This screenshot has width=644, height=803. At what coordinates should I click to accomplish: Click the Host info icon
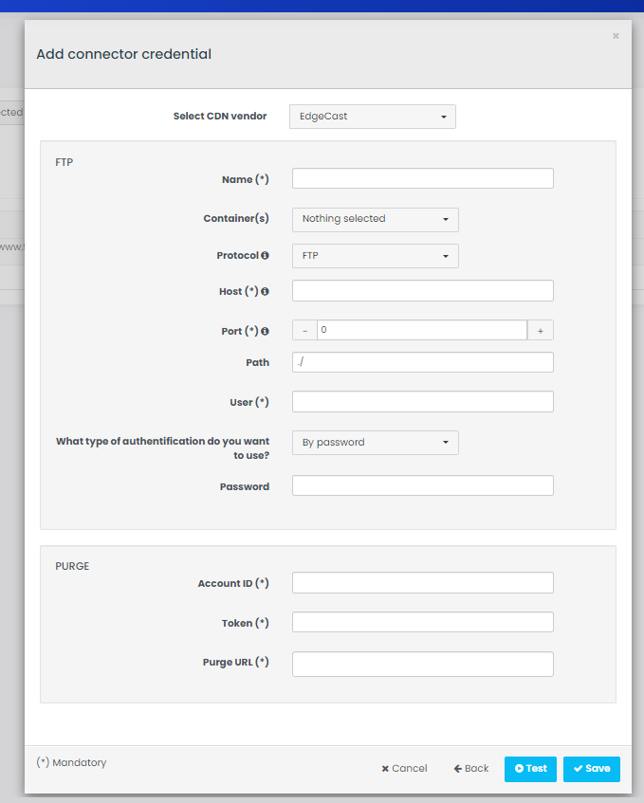266,292
